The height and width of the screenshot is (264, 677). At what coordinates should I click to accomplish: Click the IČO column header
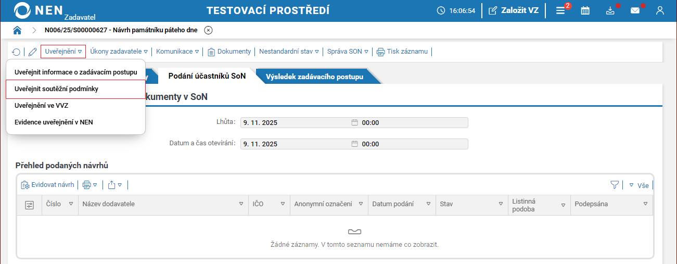(x=269, y=204)
